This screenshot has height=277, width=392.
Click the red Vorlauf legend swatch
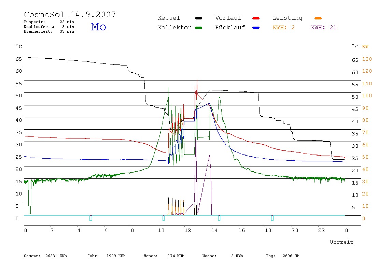tap(256, 18)
